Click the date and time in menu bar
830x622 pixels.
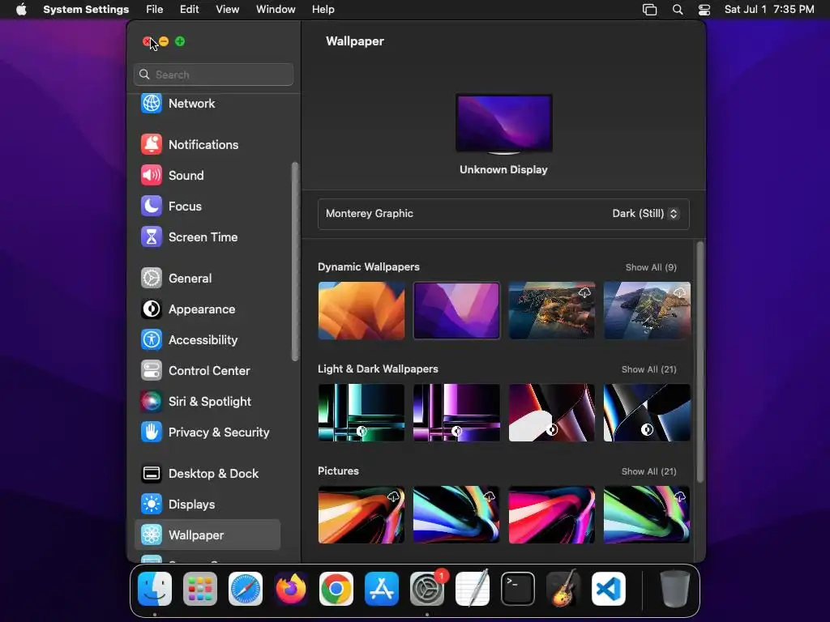(x=769, y=10)
